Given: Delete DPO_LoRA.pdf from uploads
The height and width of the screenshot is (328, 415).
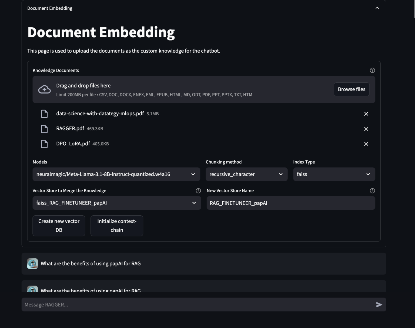Looking at the screenshot, I should click(x=366, y=144).
